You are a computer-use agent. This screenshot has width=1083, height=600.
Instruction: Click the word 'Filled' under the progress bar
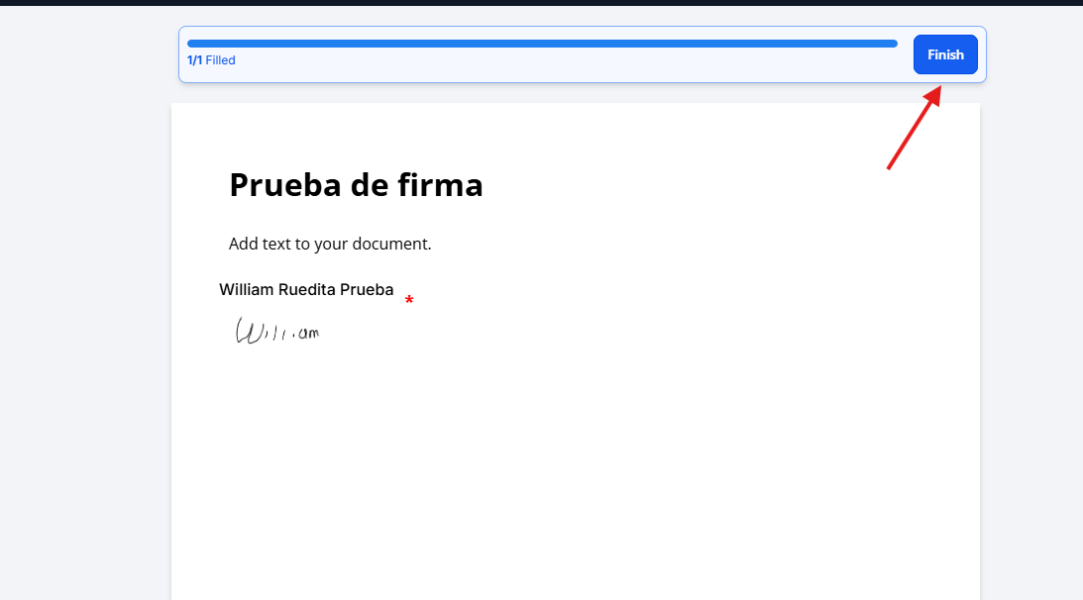click(x=221, y=60)
